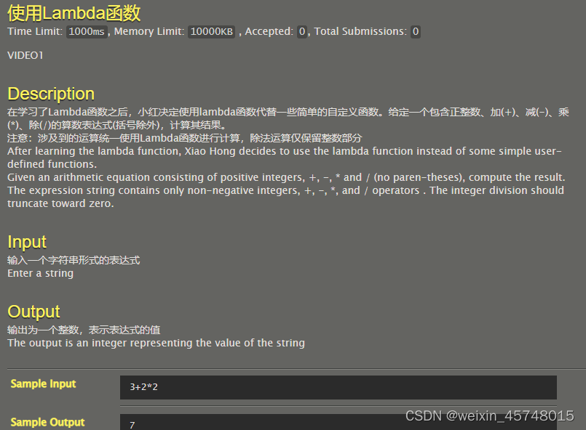Click inside the sample input box showing 3+2*2
586x430 pixels.
(338, 387)
